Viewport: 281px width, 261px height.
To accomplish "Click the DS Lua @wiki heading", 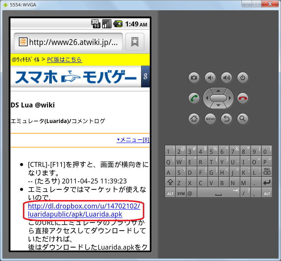I will (x=33, y=105).
